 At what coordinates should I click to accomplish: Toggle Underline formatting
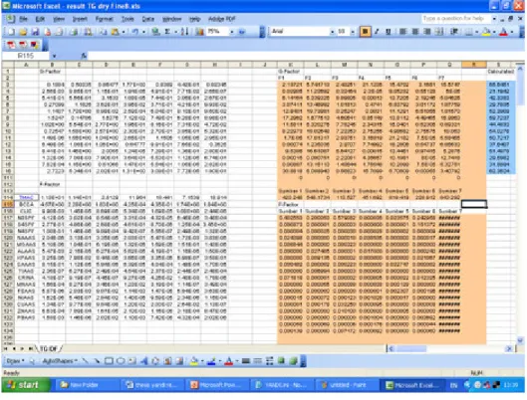click(x=389, y=32)
